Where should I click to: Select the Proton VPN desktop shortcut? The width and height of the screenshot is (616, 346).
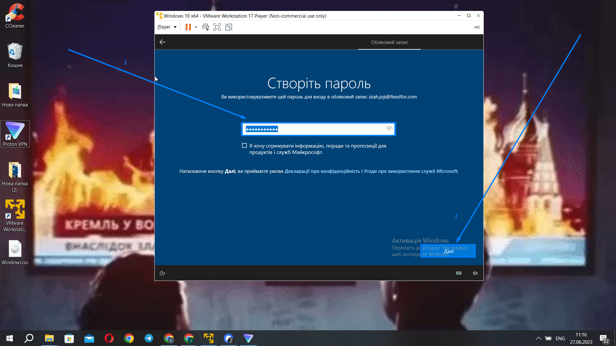[x=15, y=134]
